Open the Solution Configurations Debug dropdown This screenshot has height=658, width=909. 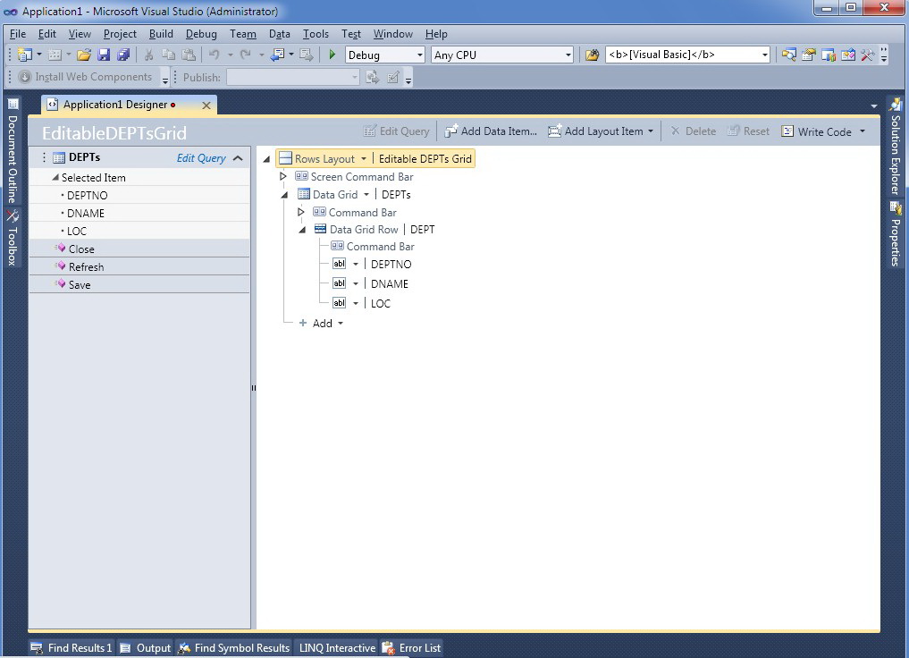(x=385, y=55)
